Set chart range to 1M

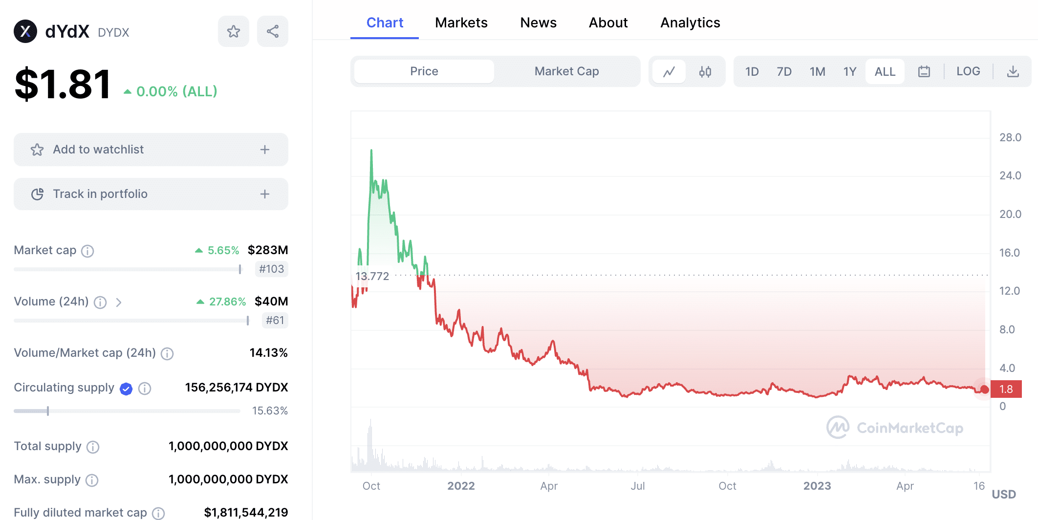818,72
